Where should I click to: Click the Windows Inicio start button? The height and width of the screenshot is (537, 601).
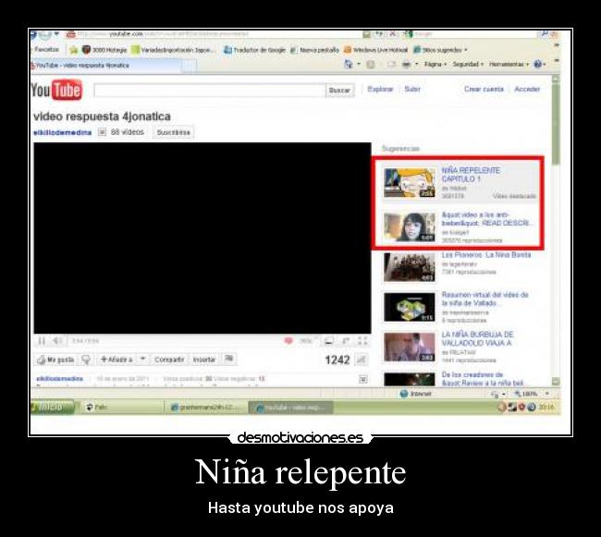click(x=52, y=407)
